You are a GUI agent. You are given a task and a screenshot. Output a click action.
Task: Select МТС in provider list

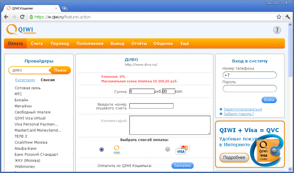point(18,94)
